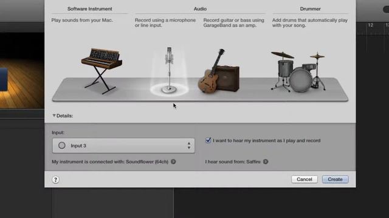
Task: Click the Create button
Action: point(335,179)
